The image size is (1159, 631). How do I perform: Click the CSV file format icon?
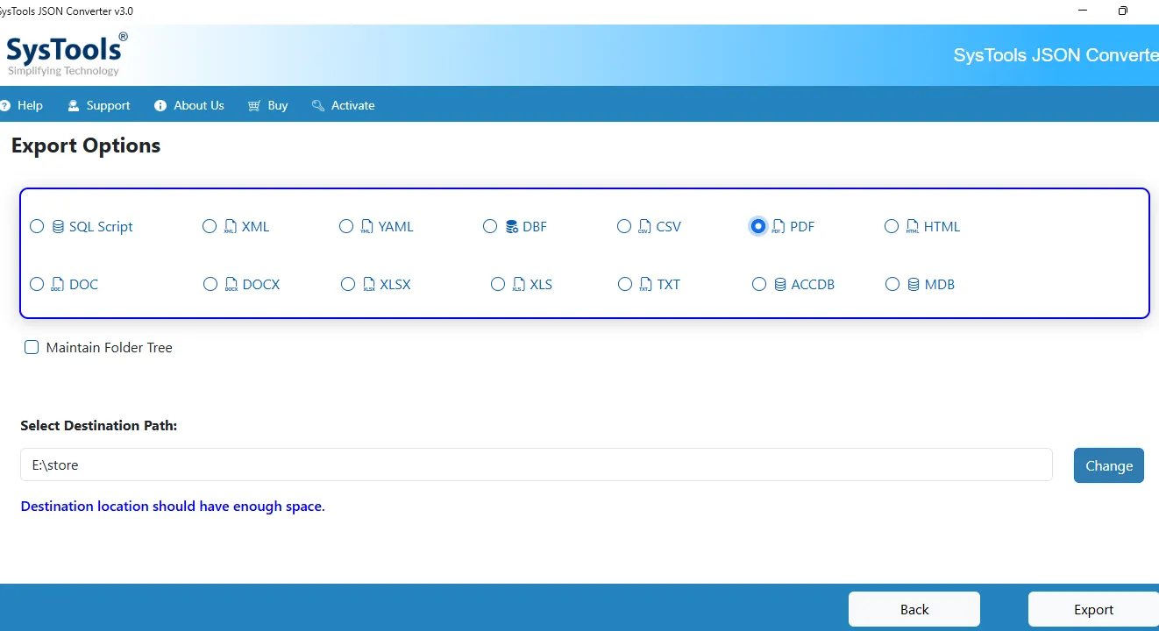[644, 227]
